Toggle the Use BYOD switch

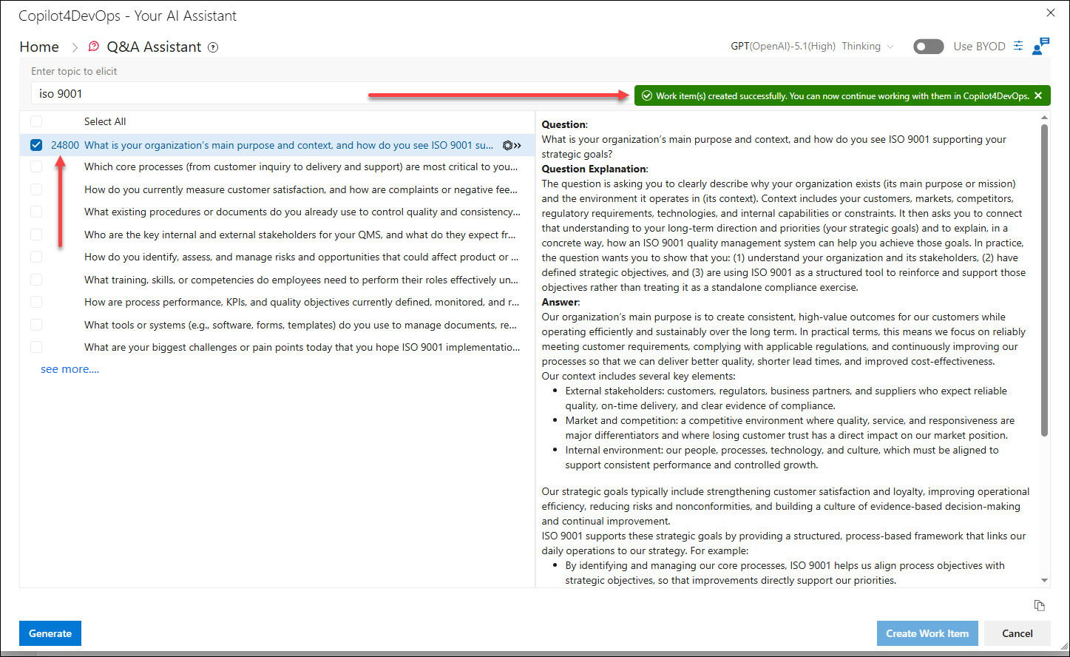(x=929, y=47)
